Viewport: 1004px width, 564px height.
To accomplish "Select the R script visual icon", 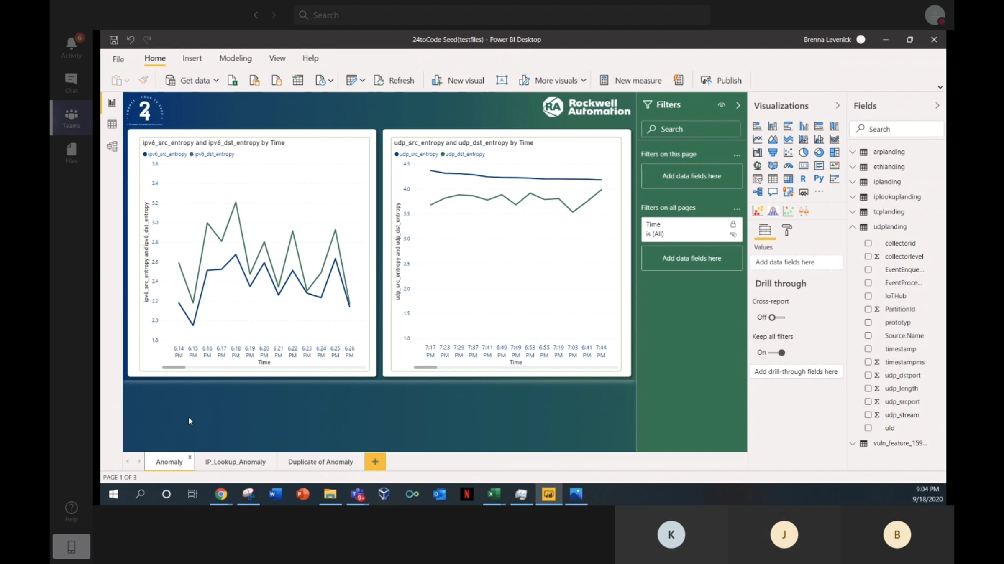I will click(x=803, y=179).
